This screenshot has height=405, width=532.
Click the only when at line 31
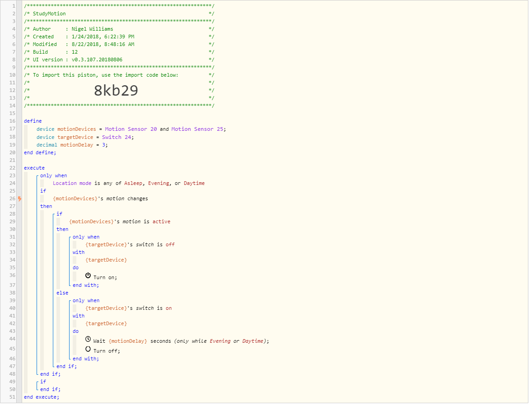86,238
